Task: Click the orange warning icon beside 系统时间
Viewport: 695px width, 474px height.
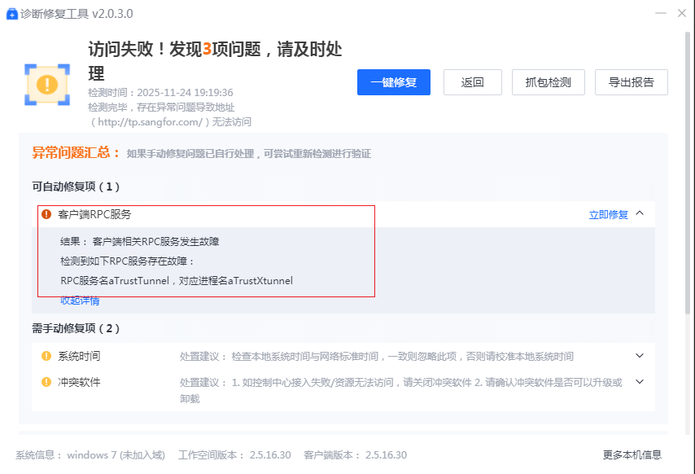Action: (x=46, y=356)
